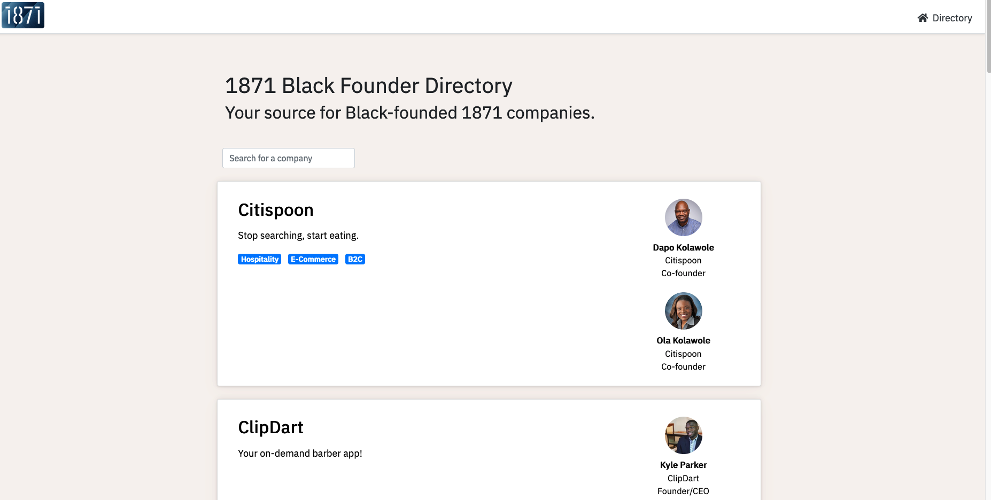Open the Citispoon company title

tap(275, 210)
